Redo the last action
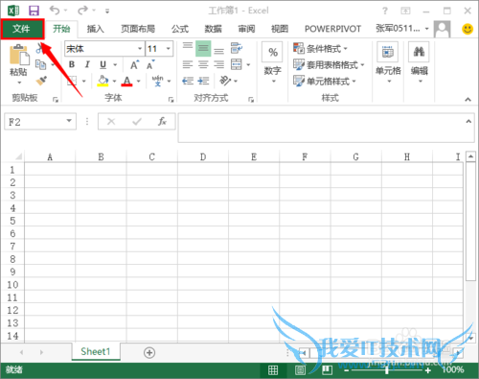The width and height of the screenshot is (479, 379). coord(82,11)
